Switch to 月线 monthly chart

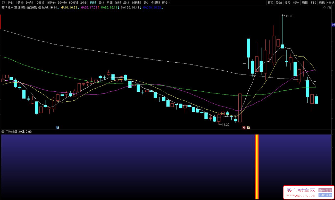coord(110,3)
